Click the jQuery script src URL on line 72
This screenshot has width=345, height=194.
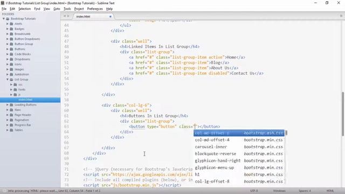152,175
